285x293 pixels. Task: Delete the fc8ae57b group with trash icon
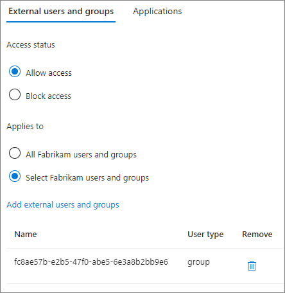point(252,266)
